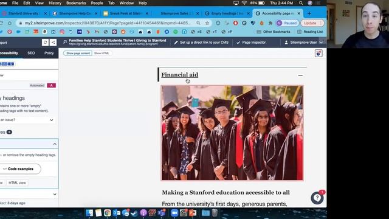Open the help chat bubble

(x=317, y=198)
